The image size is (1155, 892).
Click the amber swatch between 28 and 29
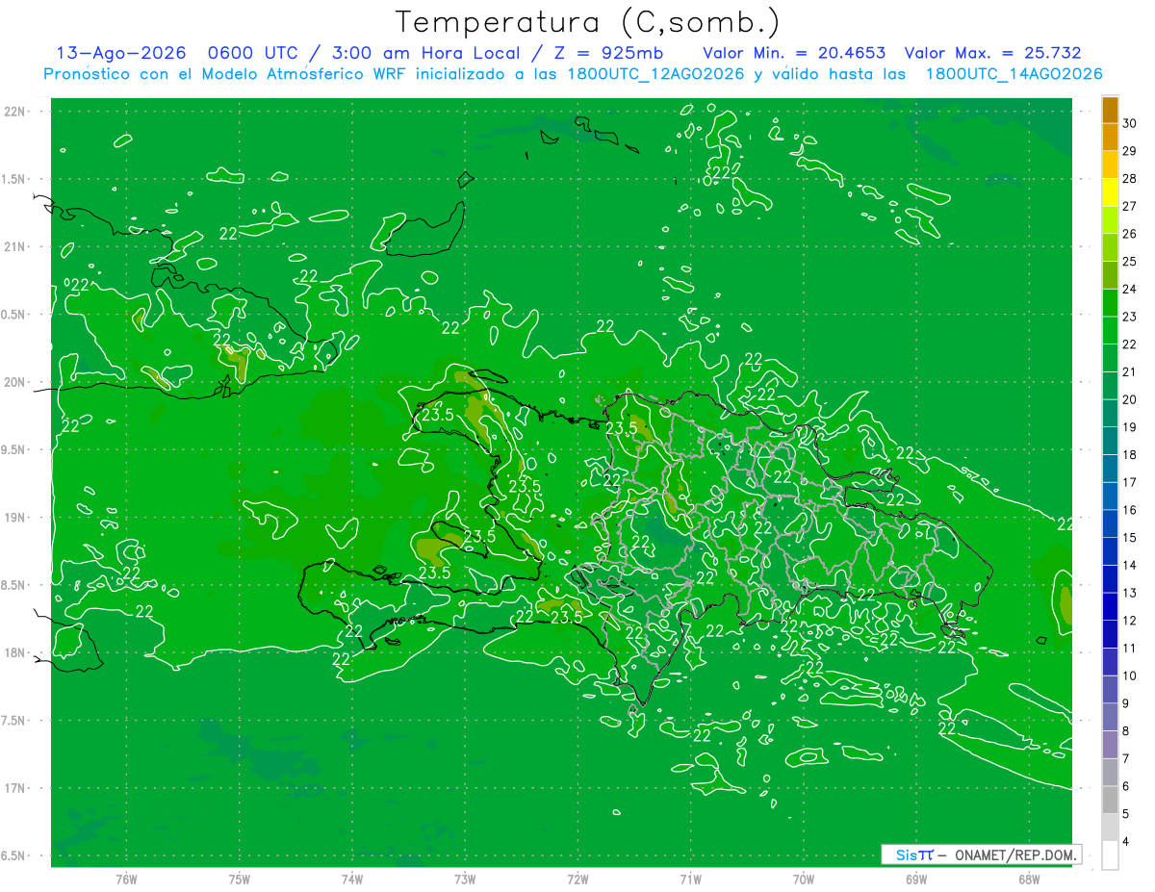click(1110, 165)
